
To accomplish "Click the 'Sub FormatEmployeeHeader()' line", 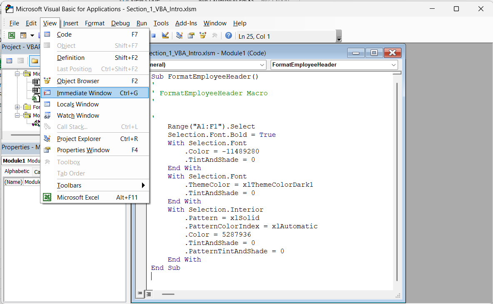I will [205, 77].
